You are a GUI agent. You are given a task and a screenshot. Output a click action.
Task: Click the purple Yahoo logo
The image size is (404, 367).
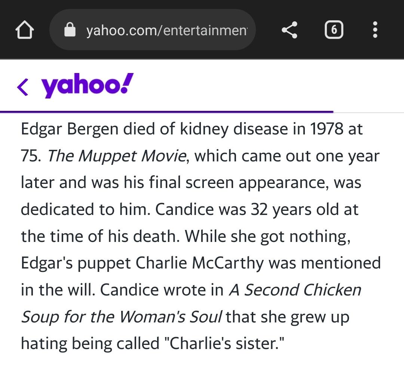point(87,85)
